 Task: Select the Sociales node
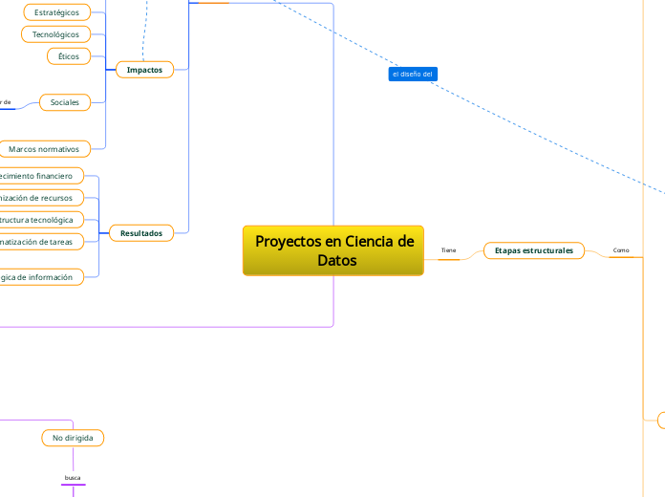coord(65,102)
